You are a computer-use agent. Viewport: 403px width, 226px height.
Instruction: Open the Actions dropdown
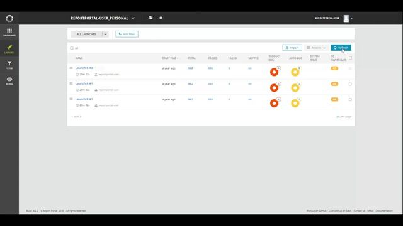click(316, 48)
